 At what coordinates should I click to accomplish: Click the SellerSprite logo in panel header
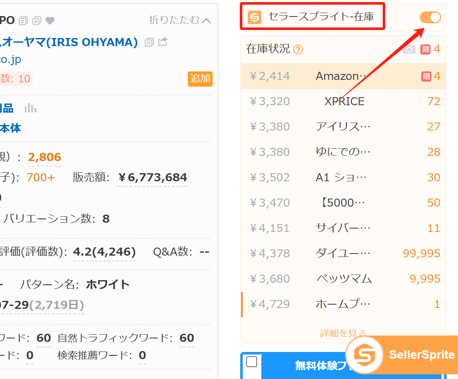[255, 17]
